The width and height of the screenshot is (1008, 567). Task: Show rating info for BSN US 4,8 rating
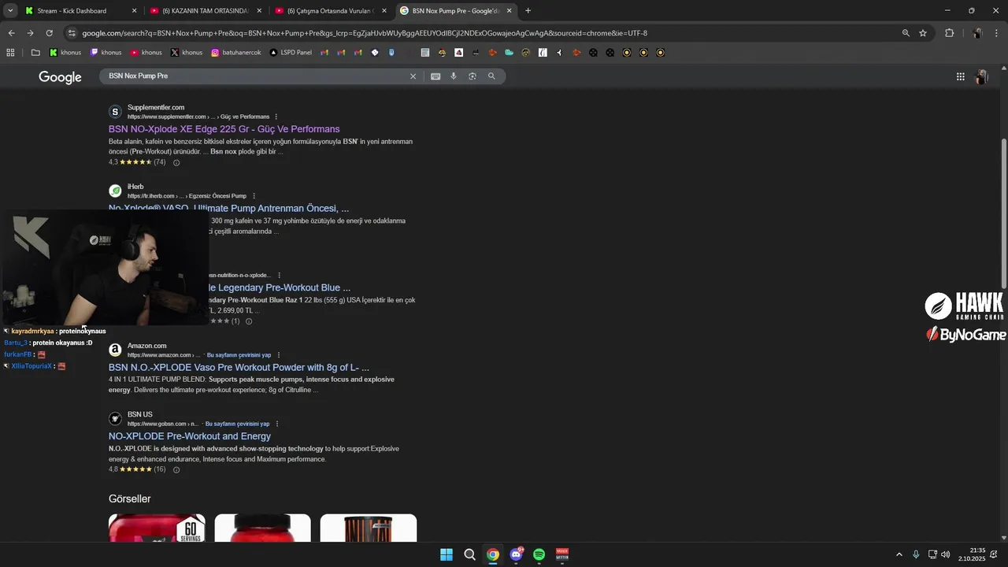176,470
